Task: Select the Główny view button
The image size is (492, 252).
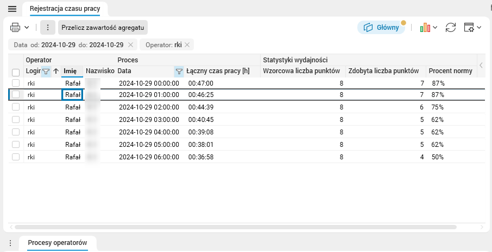Action: 381,28
